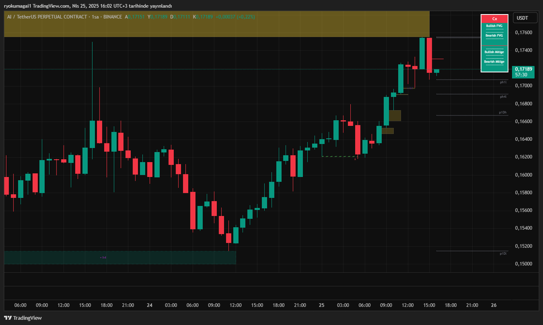Click 0,15400 on the price axis
Viewport: 543px width, 325px height.
(524, 229)
